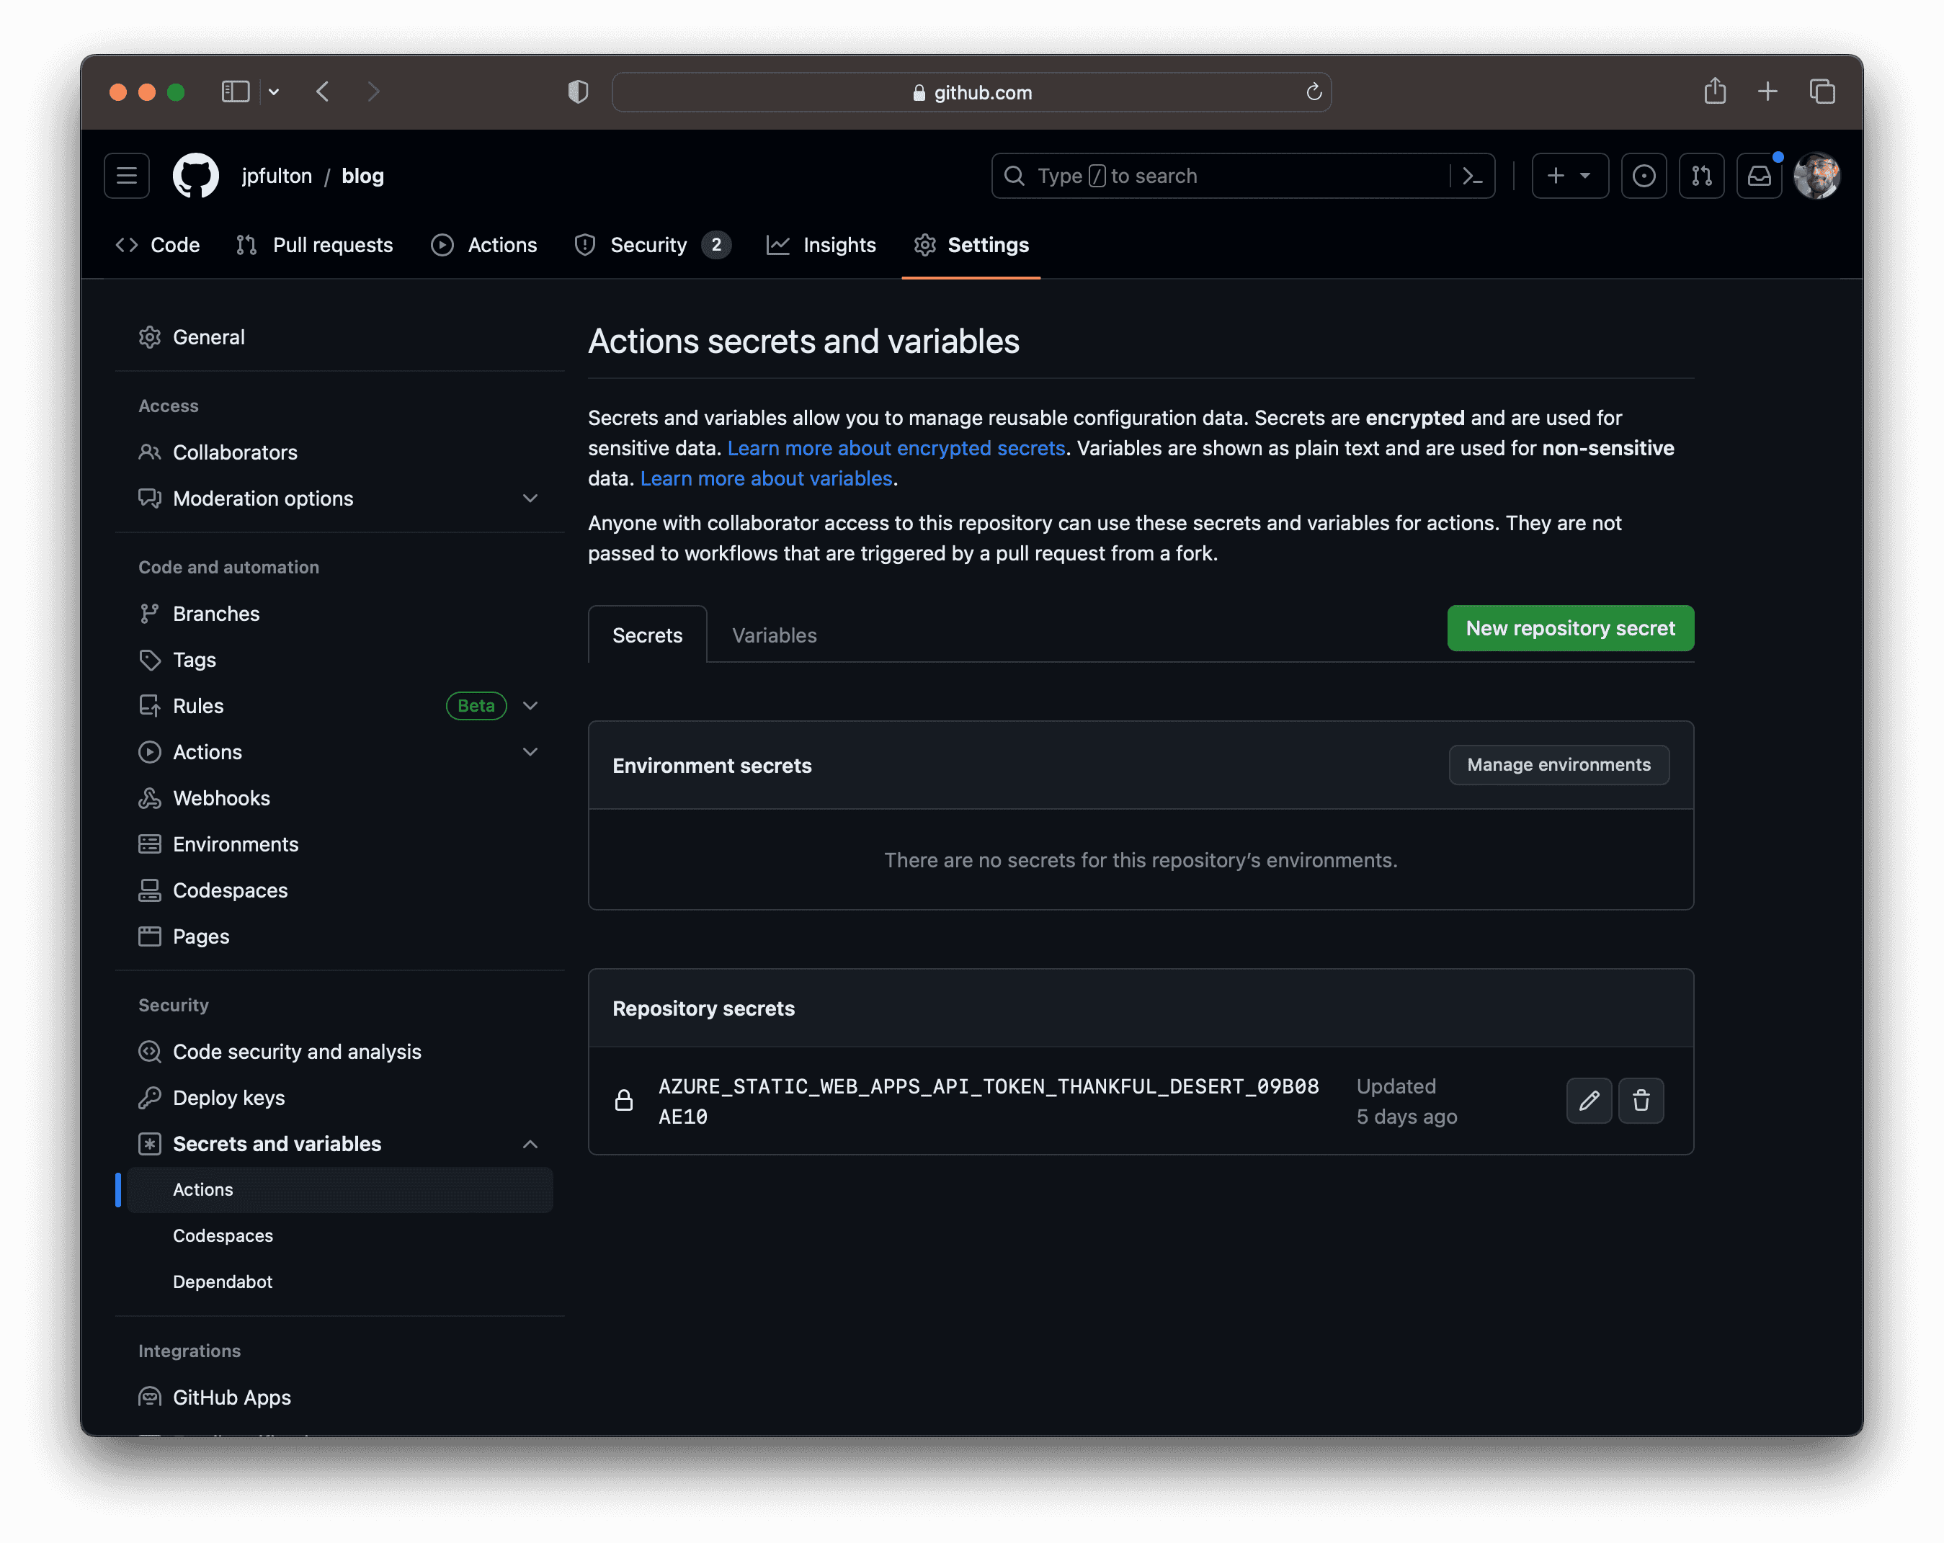Screen dimensions: 1944x1543
Task: Open the user avatar menu
Action: click(x=1817, y=176)
